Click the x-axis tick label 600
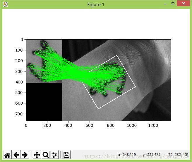This screenshot has width=192, height=162. [89, 125]
